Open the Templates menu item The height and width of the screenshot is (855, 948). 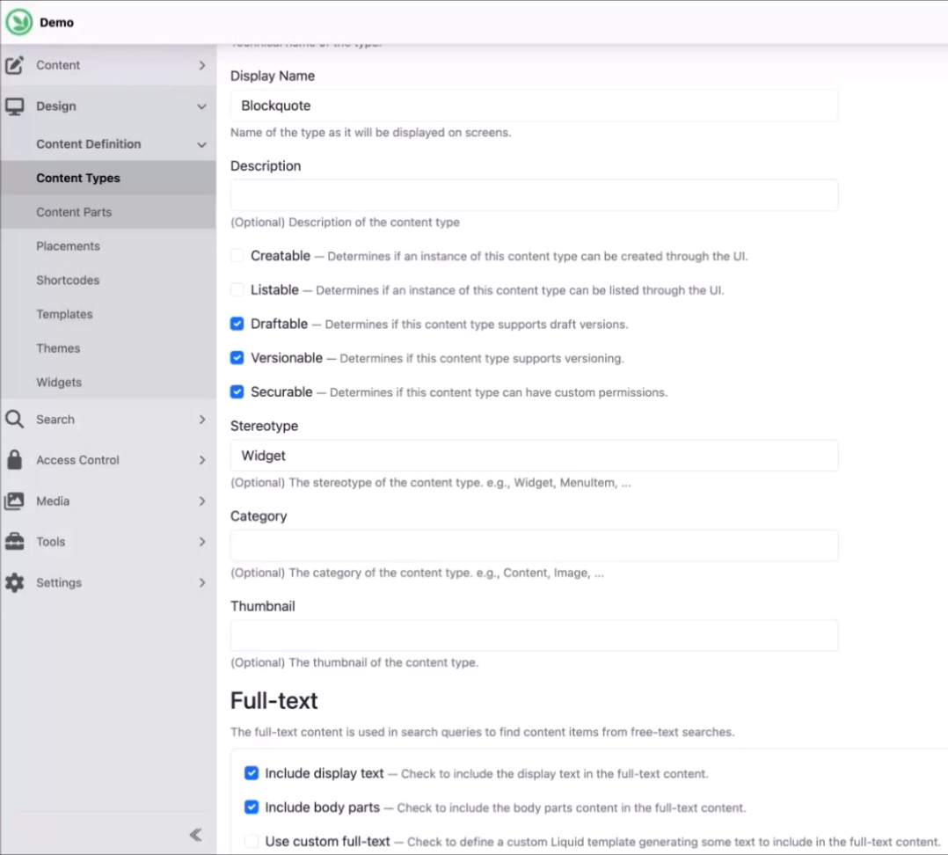point(108,314)
